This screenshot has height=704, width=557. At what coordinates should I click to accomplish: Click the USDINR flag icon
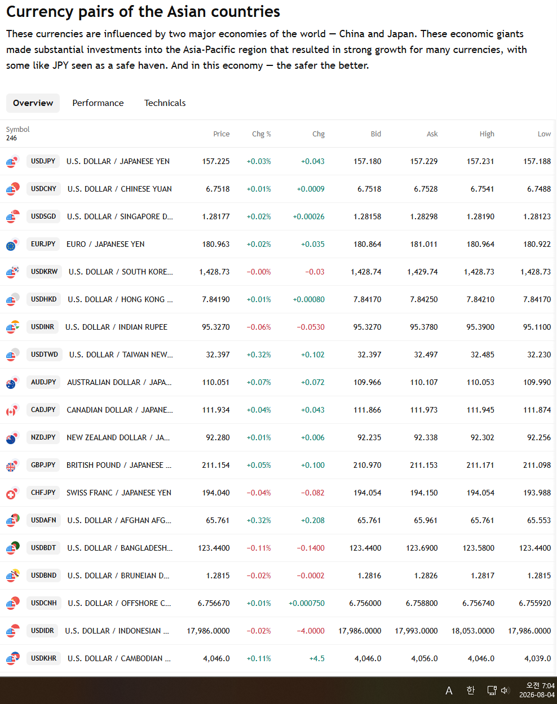(12, 327)
